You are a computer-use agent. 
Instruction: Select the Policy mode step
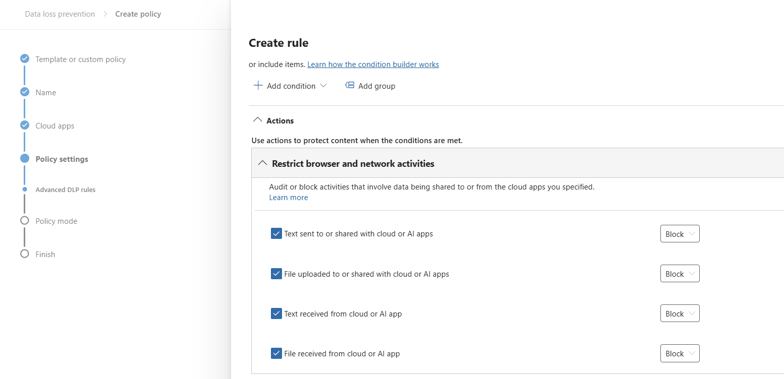pyautogui.click(x=57, y=221)
